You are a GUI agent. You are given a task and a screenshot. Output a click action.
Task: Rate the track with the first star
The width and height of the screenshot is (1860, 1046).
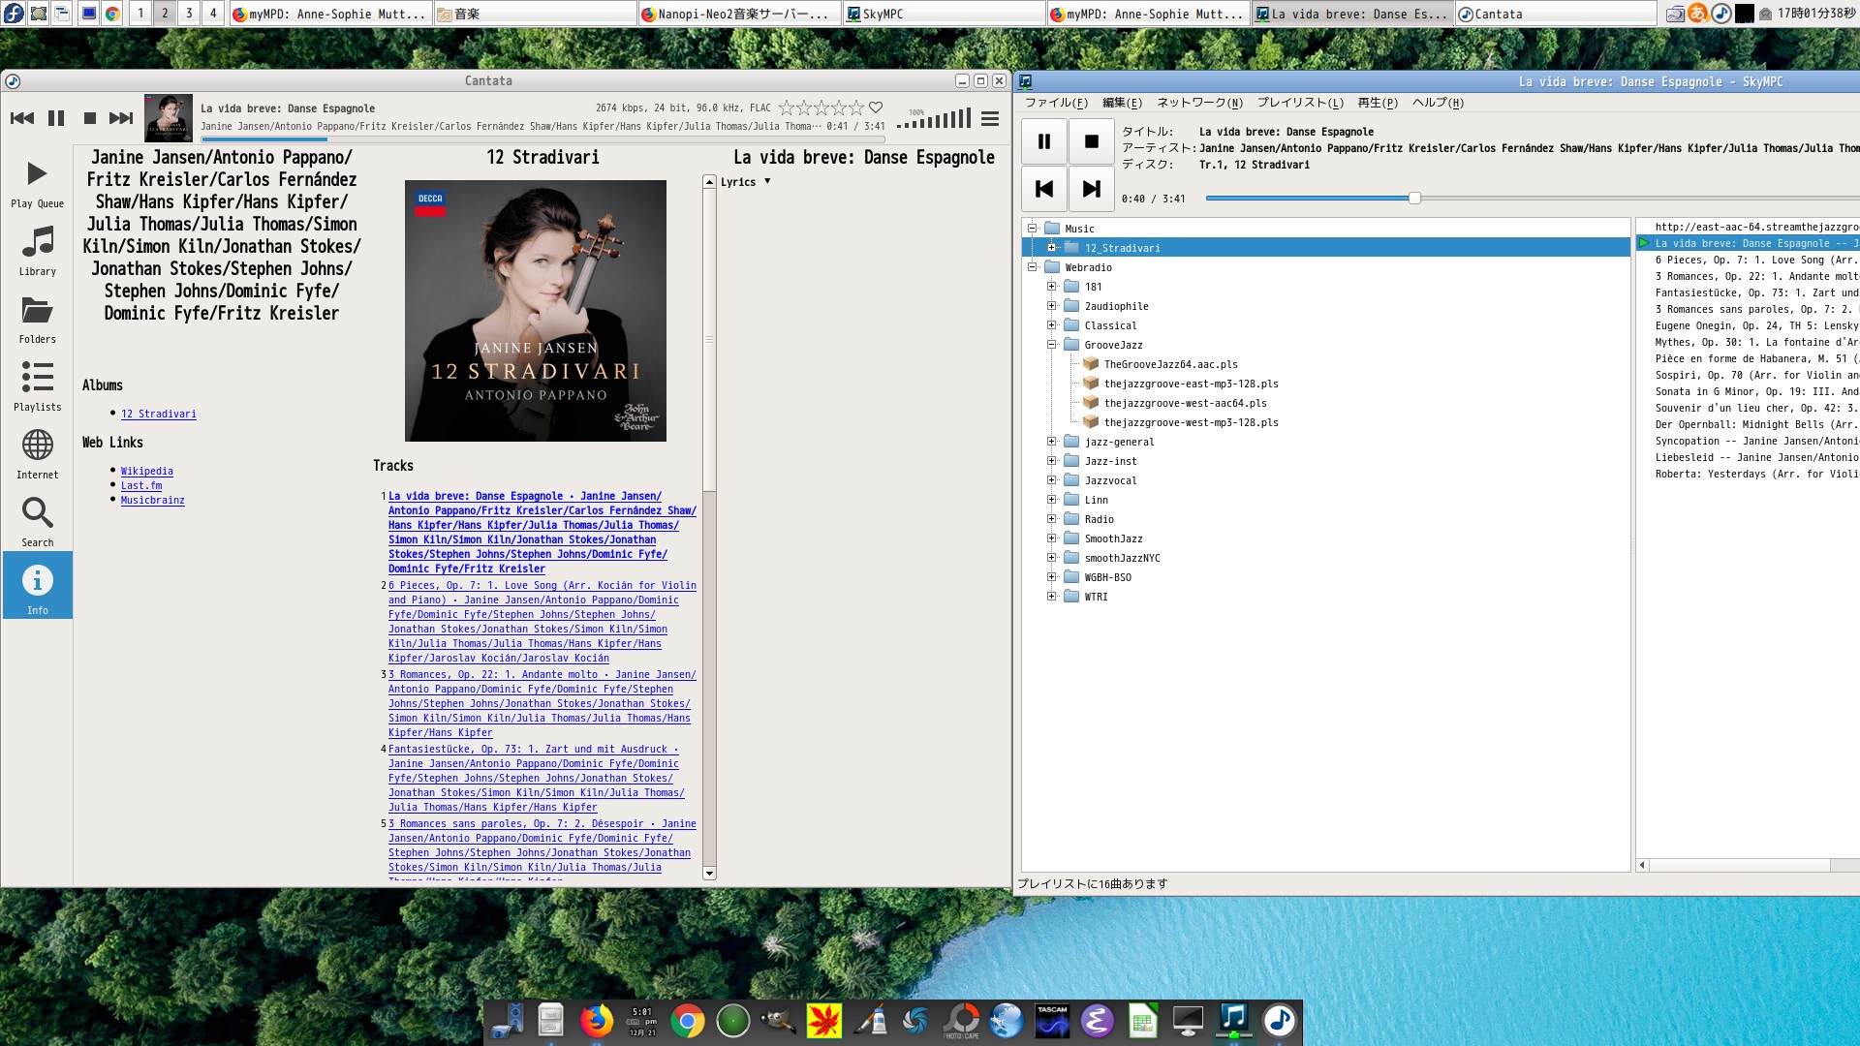(787, 108)
